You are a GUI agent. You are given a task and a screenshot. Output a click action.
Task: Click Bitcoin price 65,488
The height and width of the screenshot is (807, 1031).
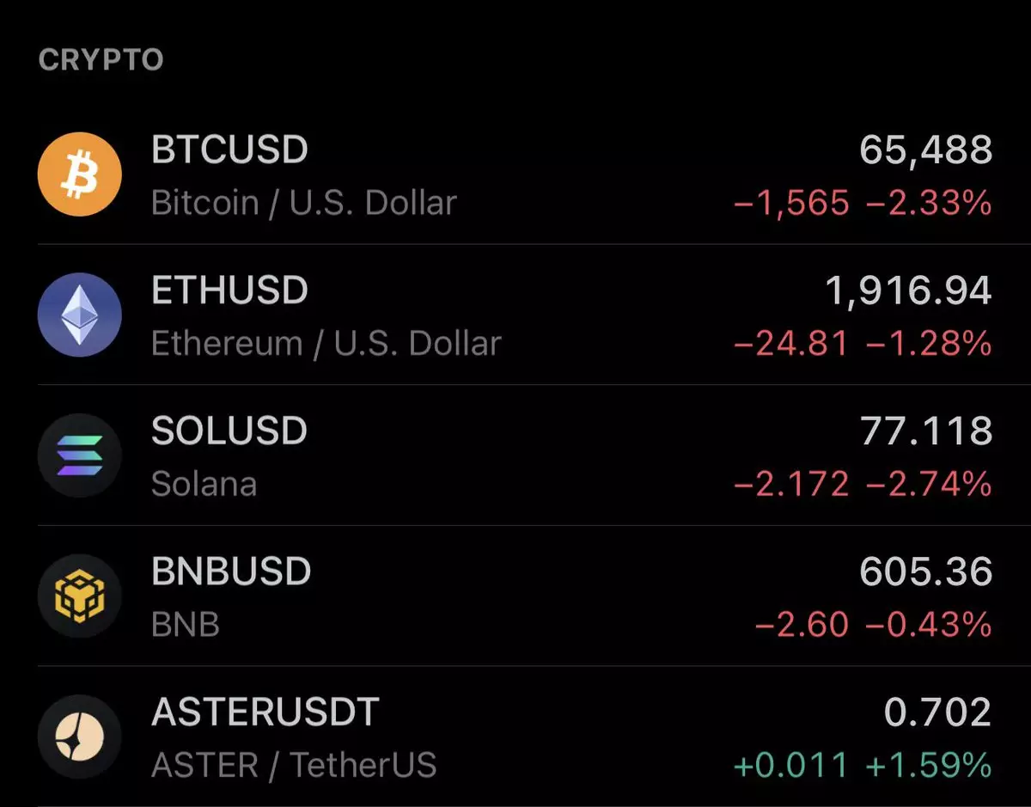click(x=925, y=151)
